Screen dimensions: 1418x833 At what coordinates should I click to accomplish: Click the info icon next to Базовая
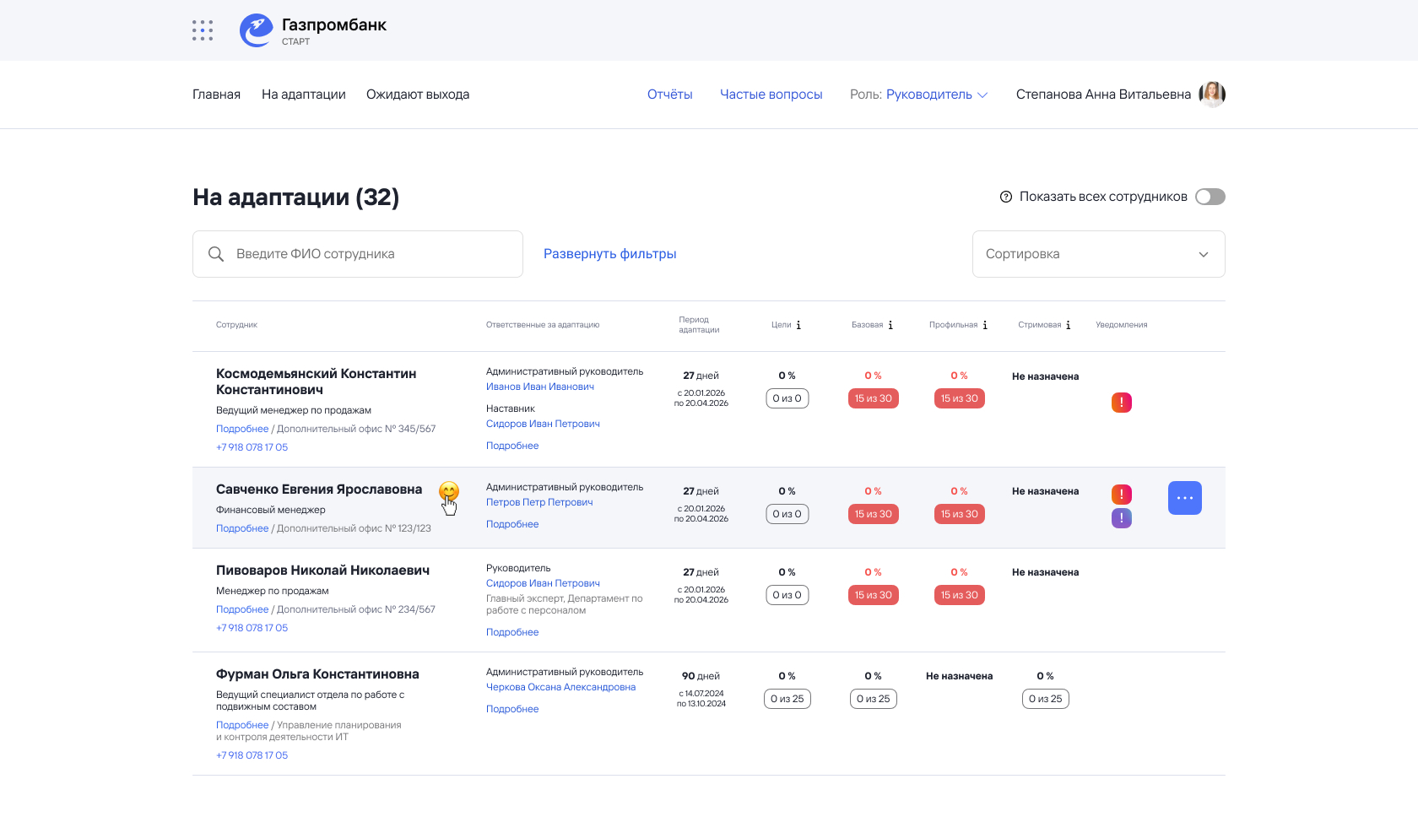(x=890, y=325)
